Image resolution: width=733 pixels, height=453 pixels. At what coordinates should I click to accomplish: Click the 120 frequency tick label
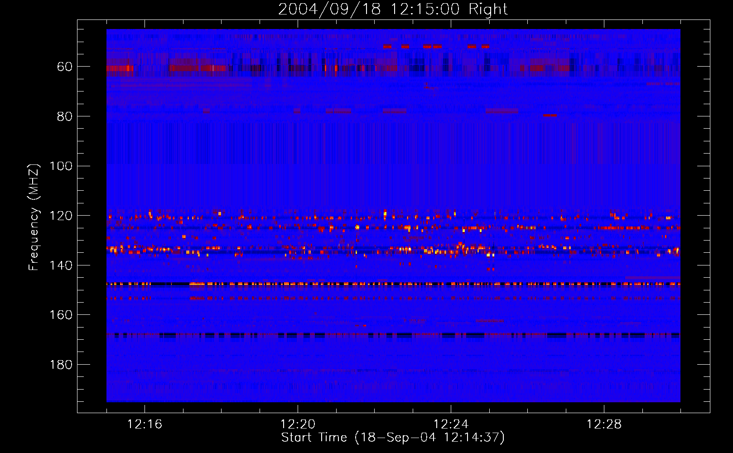61,216
